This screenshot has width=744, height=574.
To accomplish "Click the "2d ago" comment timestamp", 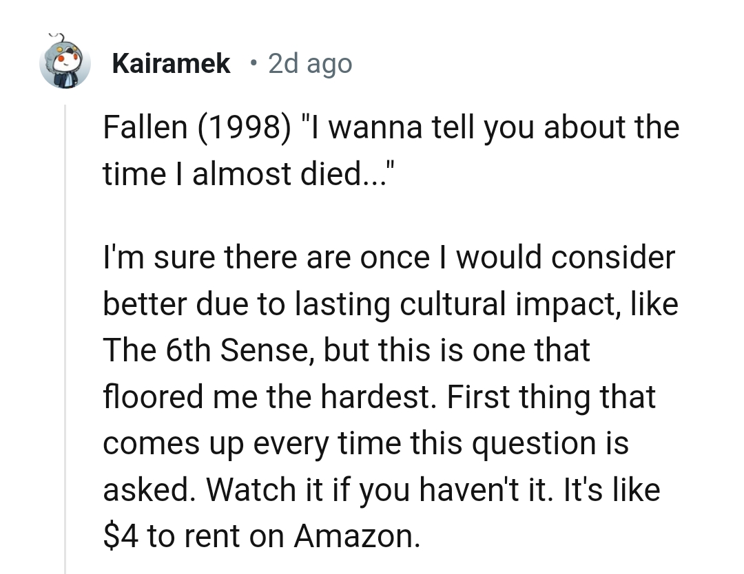I will pos(309,64).
